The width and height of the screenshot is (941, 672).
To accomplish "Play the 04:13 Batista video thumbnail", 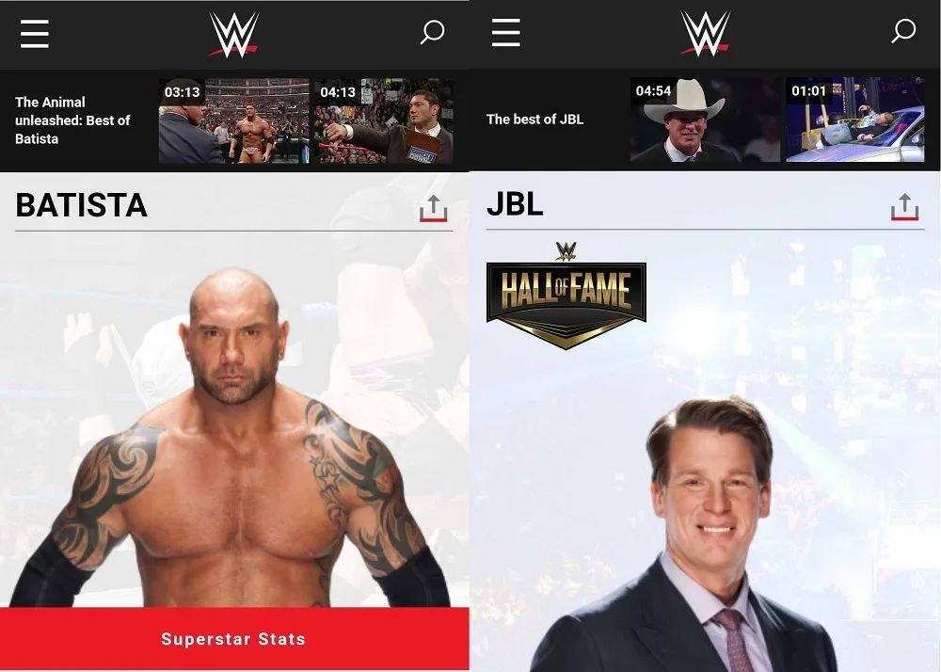I will click(384, 120).
